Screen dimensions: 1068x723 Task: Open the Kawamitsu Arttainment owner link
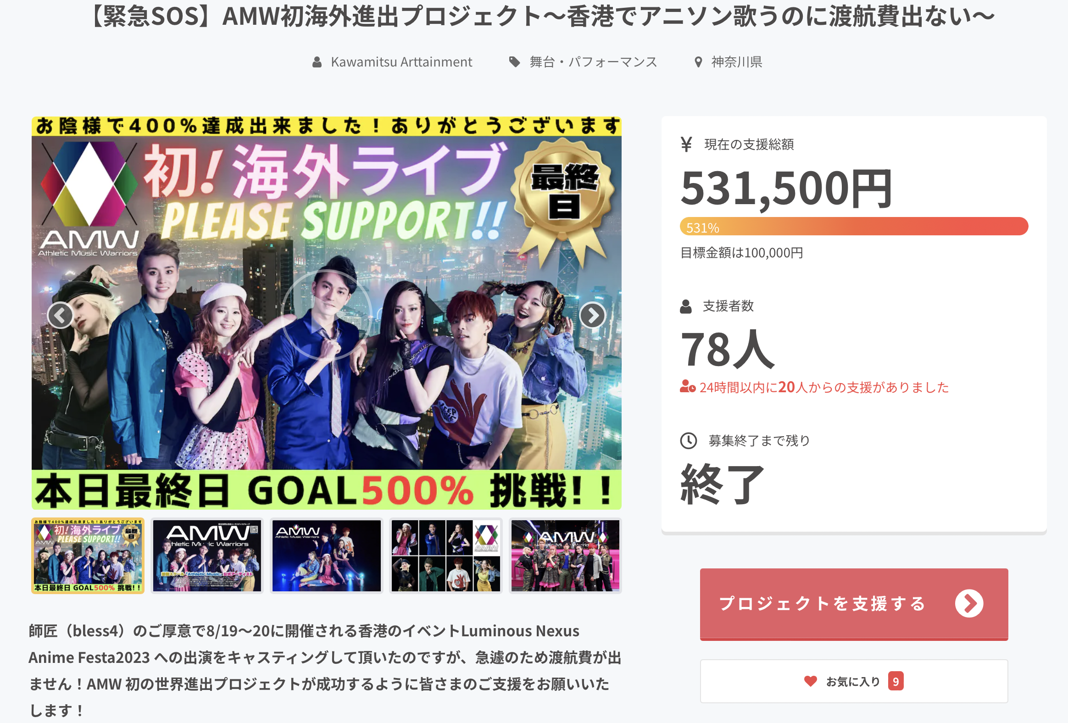coord(401,62)
